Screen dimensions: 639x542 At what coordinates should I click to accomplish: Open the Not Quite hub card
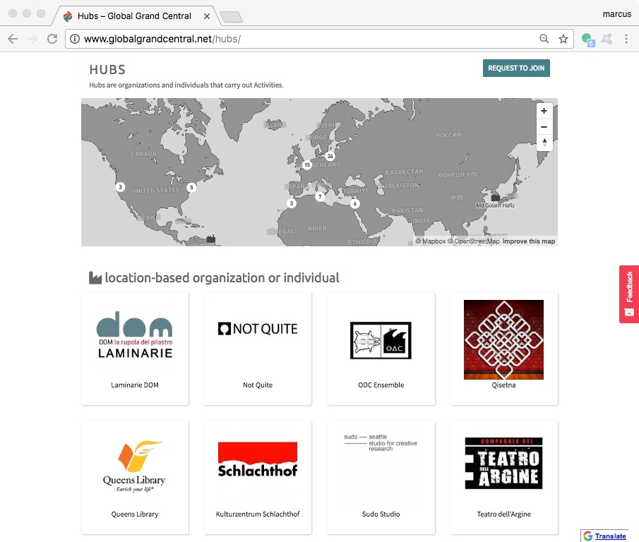[258, 349]
